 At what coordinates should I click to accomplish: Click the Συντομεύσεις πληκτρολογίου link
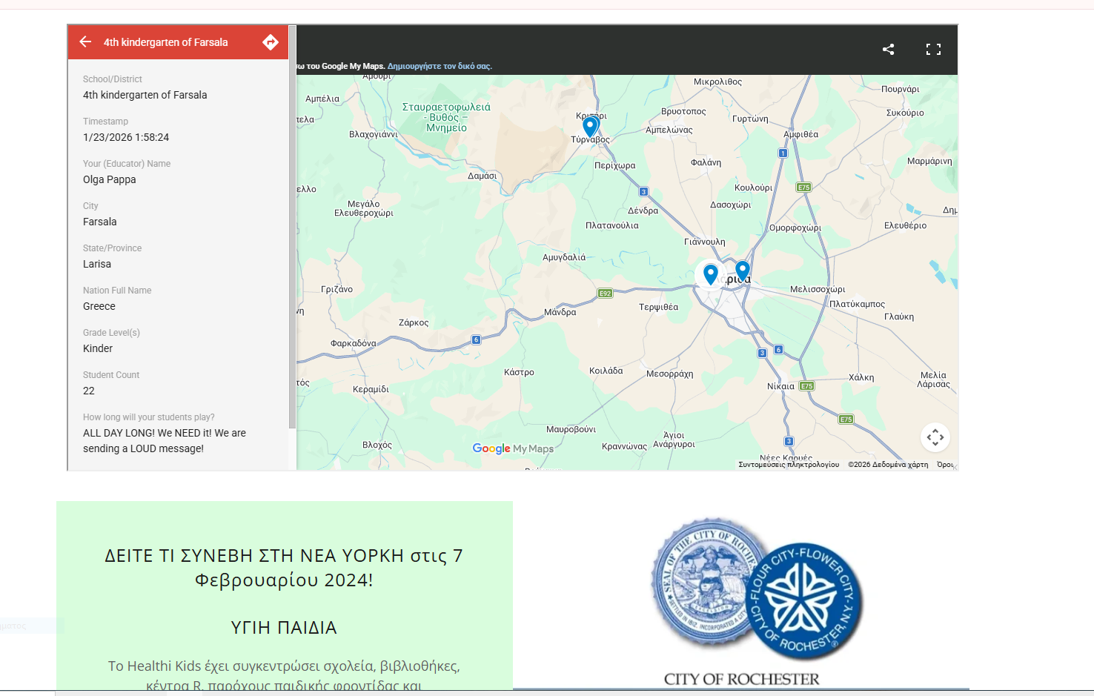click(789, 465)
